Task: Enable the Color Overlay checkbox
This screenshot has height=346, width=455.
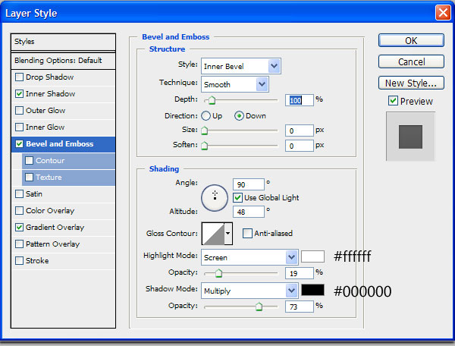Action: coord(19,210)
